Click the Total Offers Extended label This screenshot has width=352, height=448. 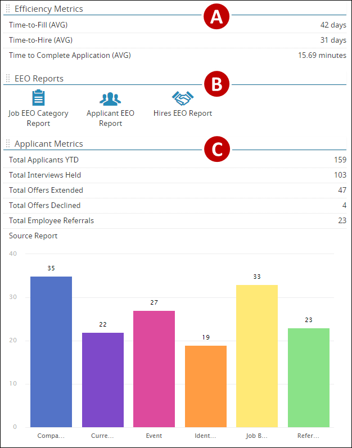(46, 190)
